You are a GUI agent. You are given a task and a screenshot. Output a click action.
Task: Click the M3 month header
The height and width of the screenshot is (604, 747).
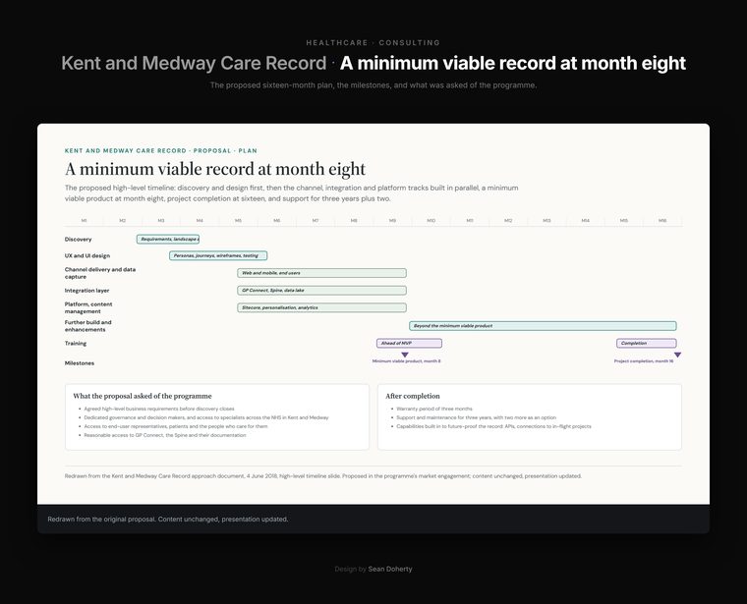point(161,220)
